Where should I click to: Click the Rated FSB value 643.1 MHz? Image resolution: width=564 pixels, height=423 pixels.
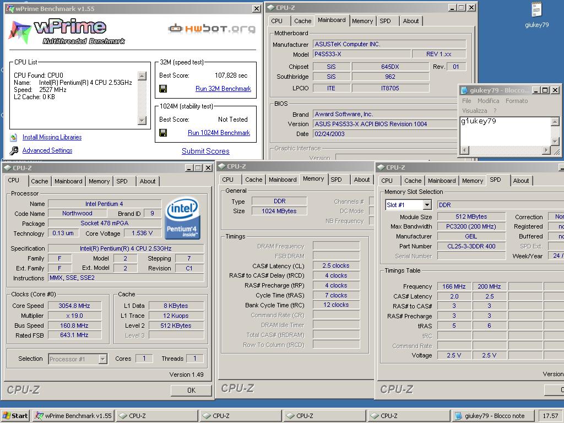(x=74, y=335)
